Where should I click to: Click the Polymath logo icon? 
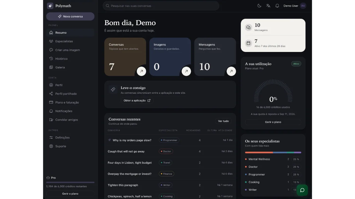click(50, 6)
